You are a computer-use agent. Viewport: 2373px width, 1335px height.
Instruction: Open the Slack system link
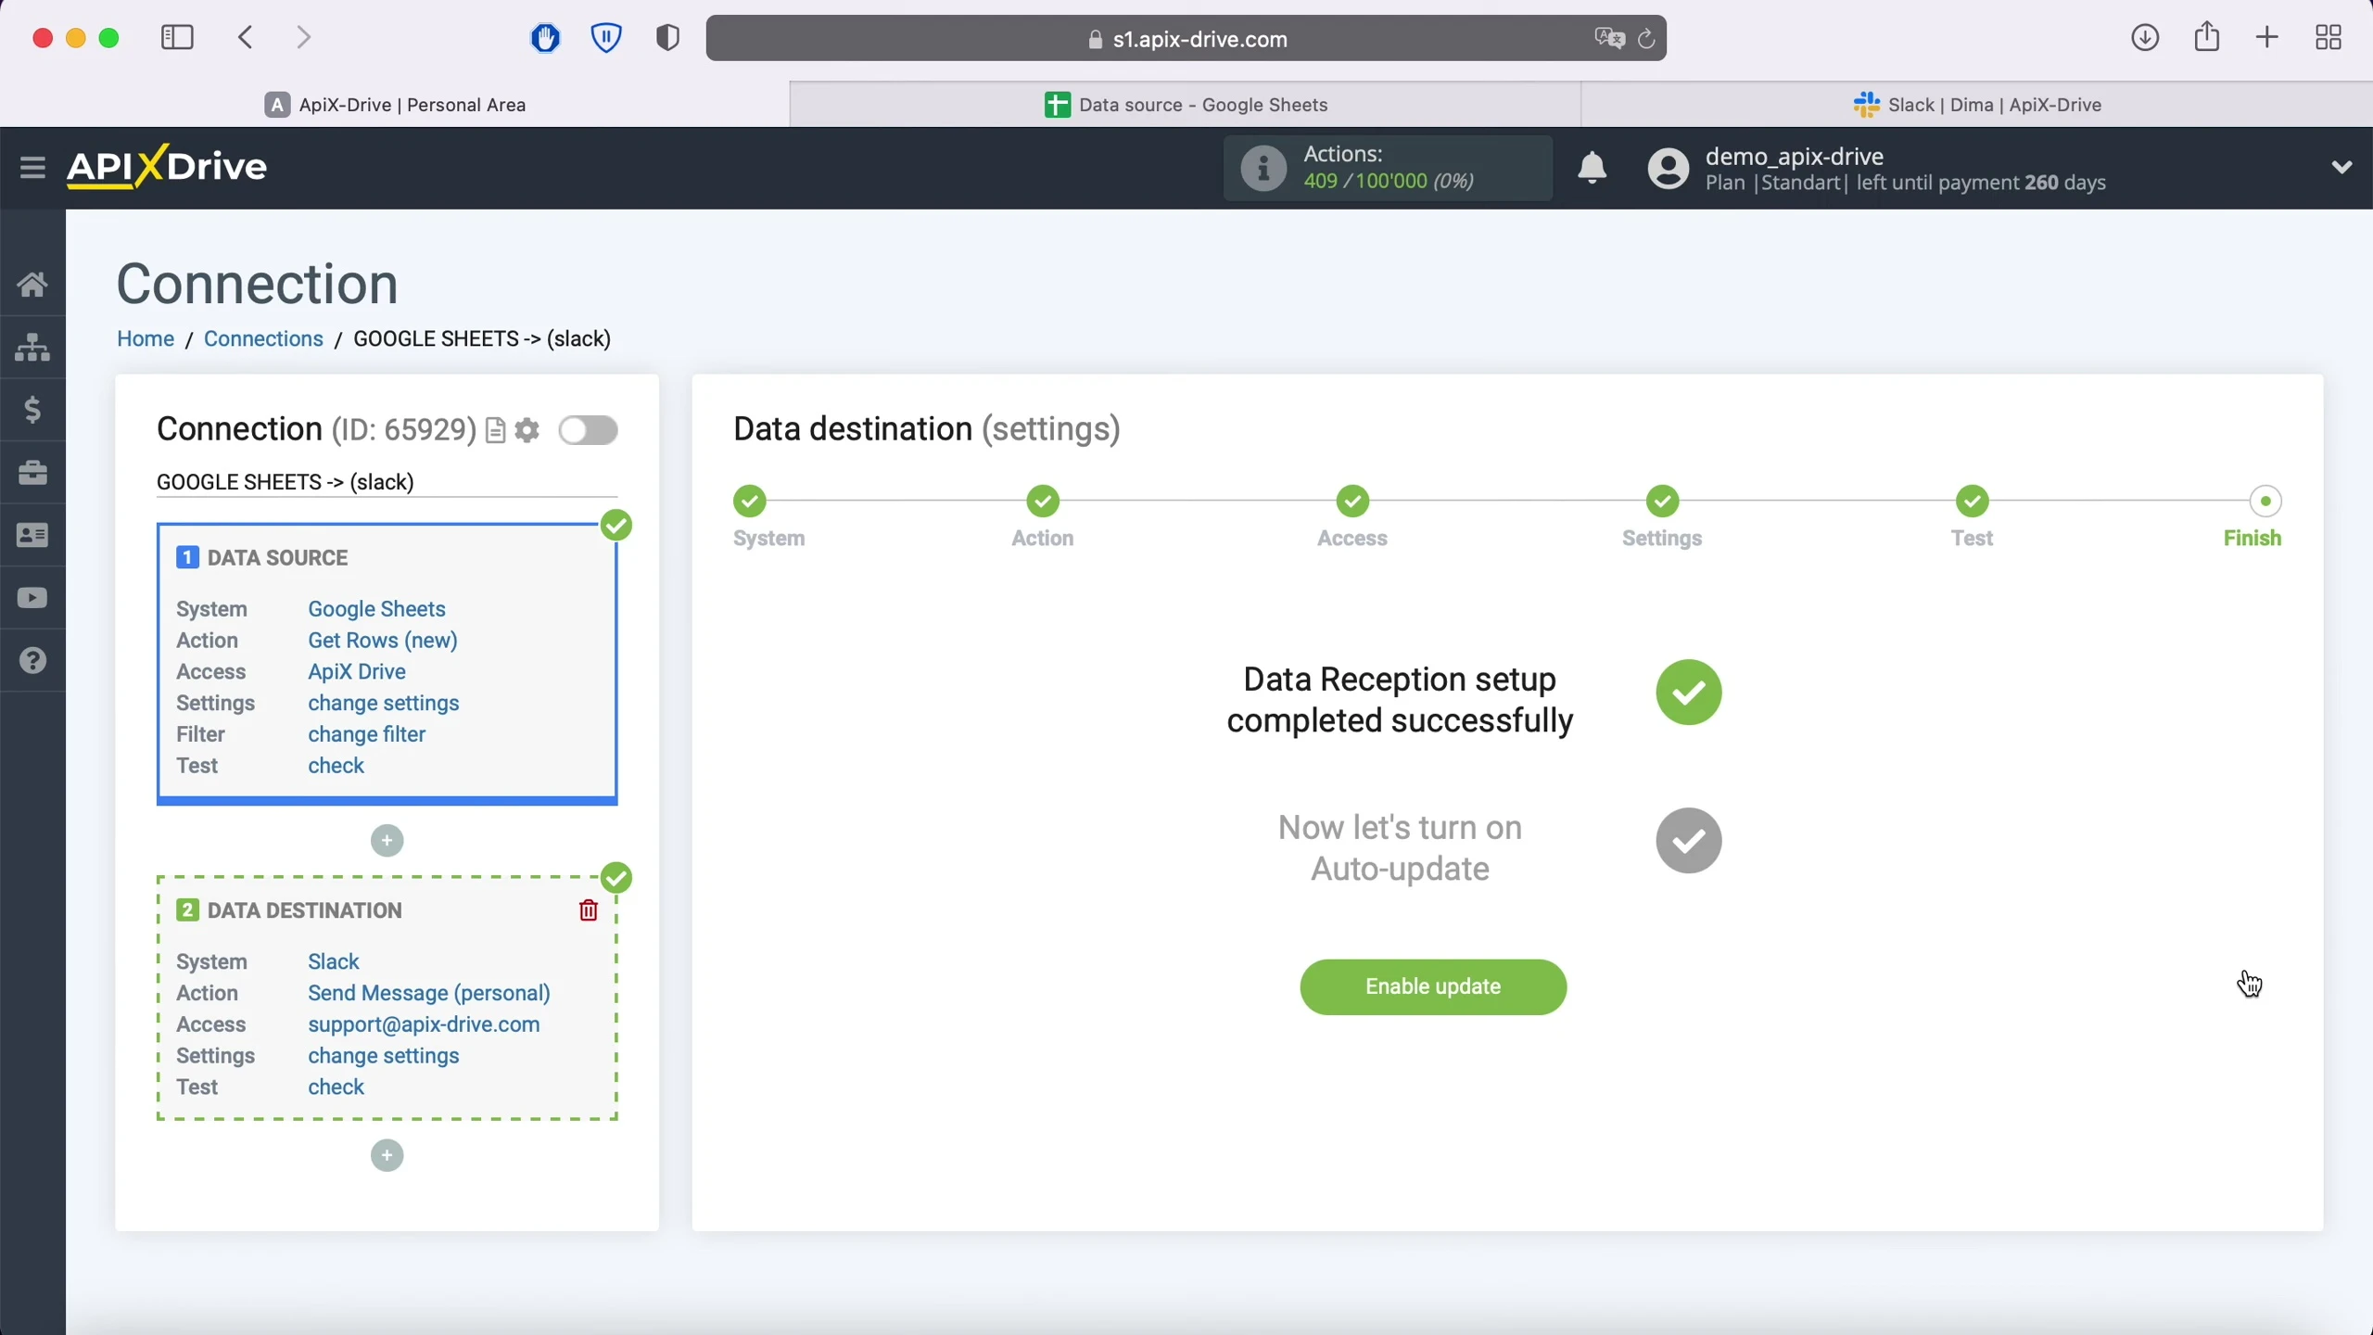tap(334, 961)
